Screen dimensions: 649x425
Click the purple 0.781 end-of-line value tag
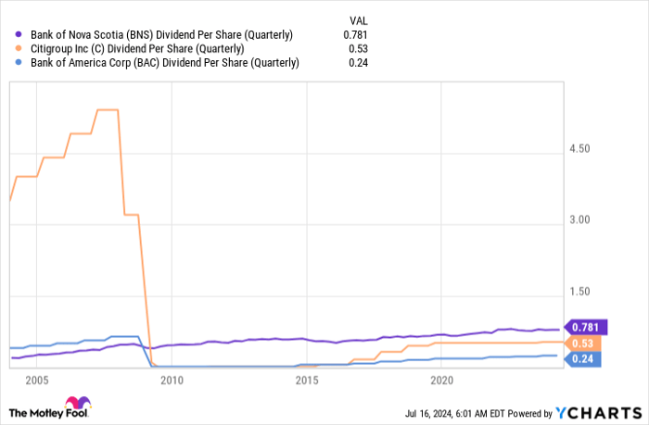[589, 327]
